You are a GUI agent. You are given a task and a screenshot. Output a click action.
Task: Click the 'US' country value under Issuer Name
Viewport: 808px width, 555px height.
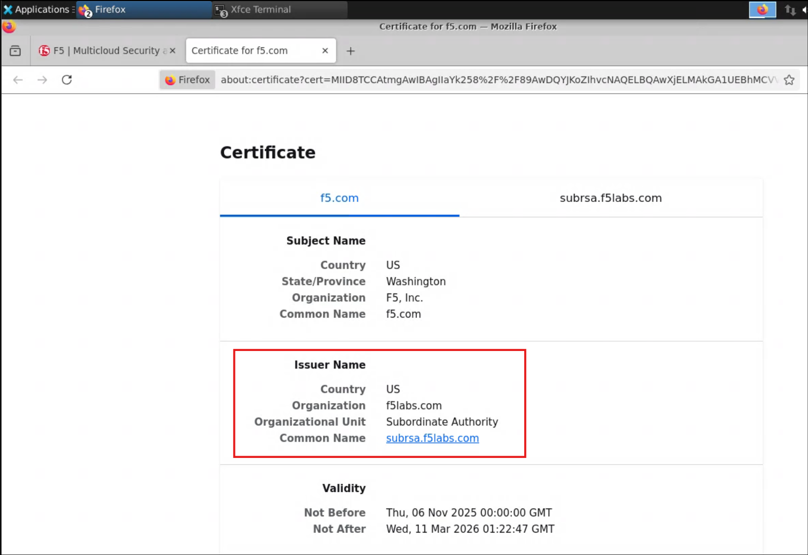[393, 390]
